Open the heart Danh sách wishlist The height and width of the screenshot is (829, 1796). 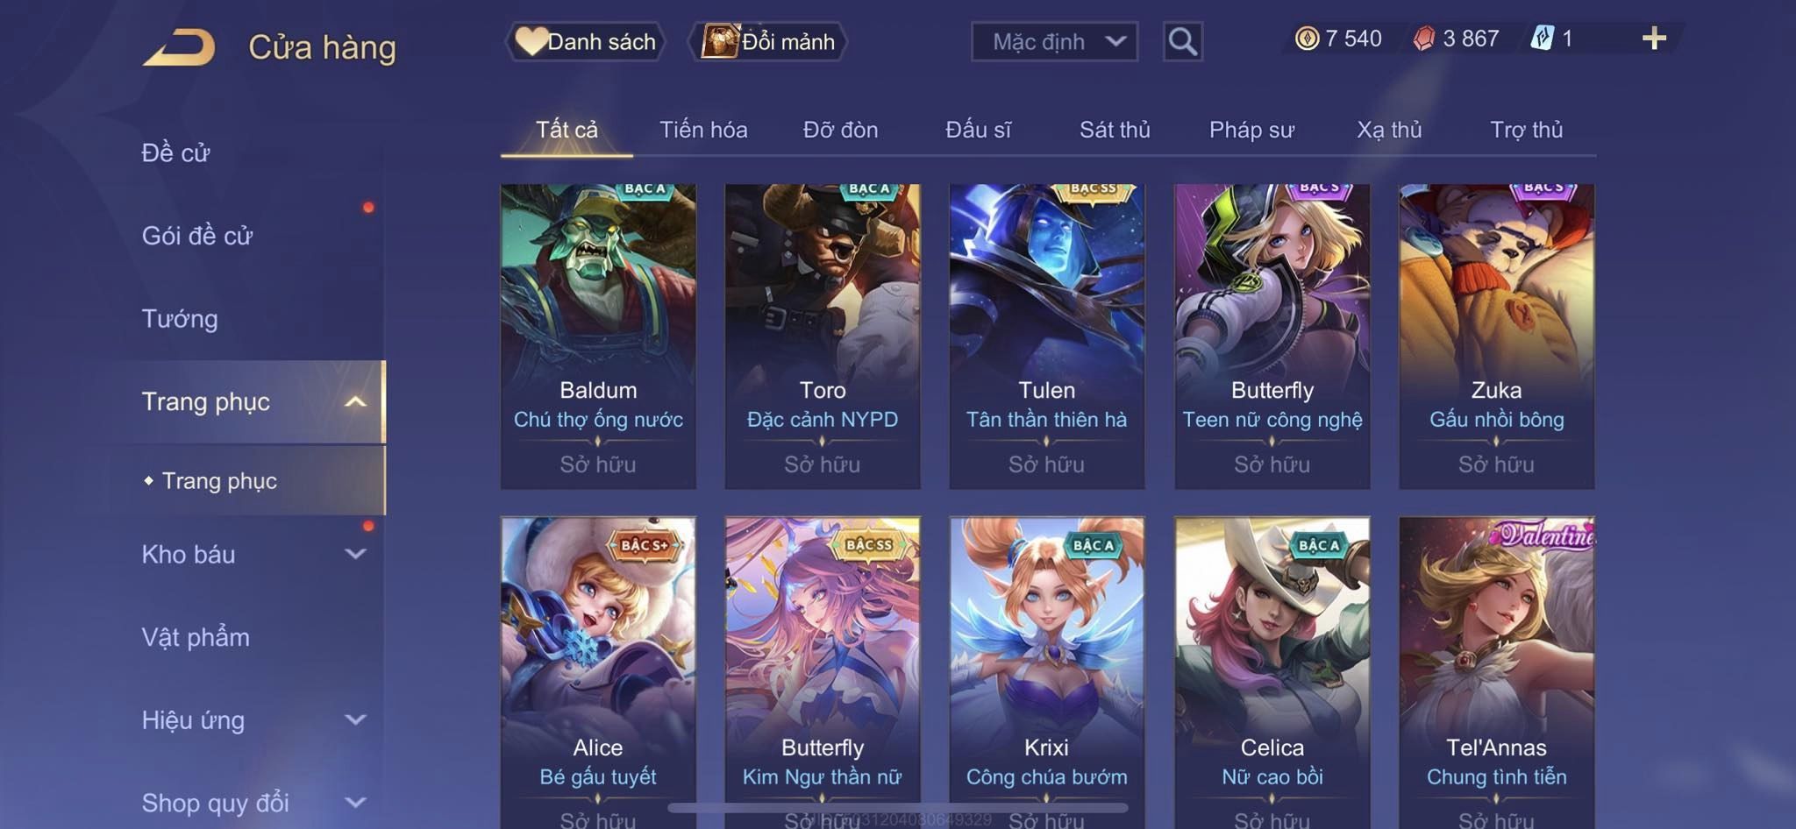(x=586, y=41)
